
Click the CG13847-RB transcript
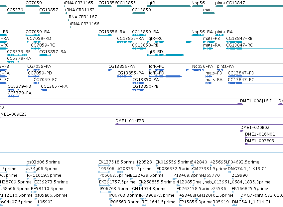coord(254,42)
